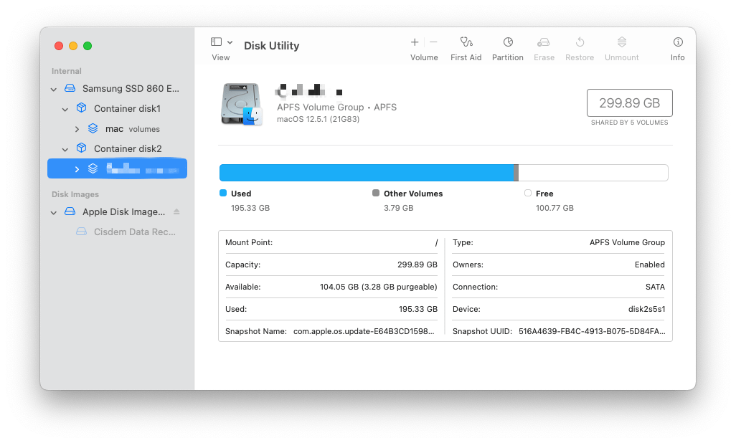The width and height of the screenshot is (736, 443).
Task: Click the Info button in toolbar
Action: tap(677, 42)
